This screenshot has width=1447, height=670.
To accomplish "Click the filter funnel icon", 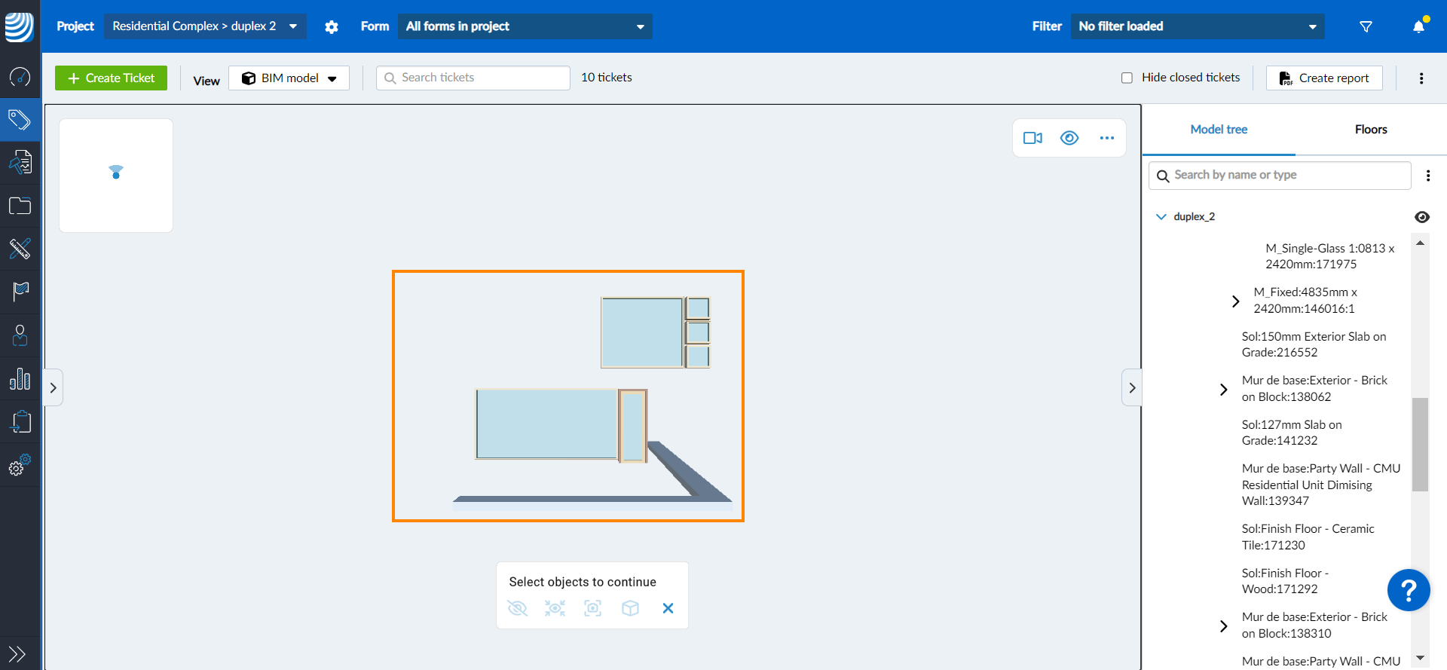I will click(1366, 26).
